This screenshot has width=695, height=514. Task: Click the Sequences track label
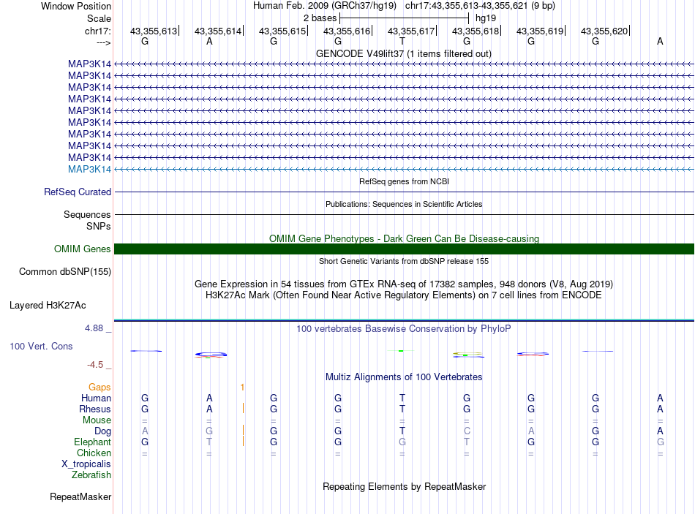coord(87,214)
